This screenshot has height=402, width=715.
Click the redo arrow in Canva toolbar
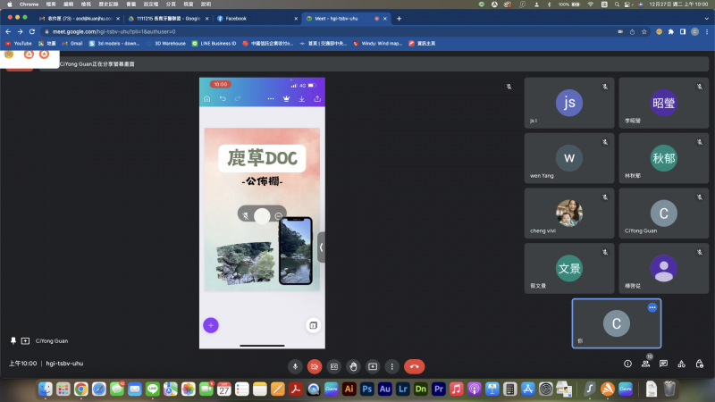pyautogui.click(x=238, y=99)
